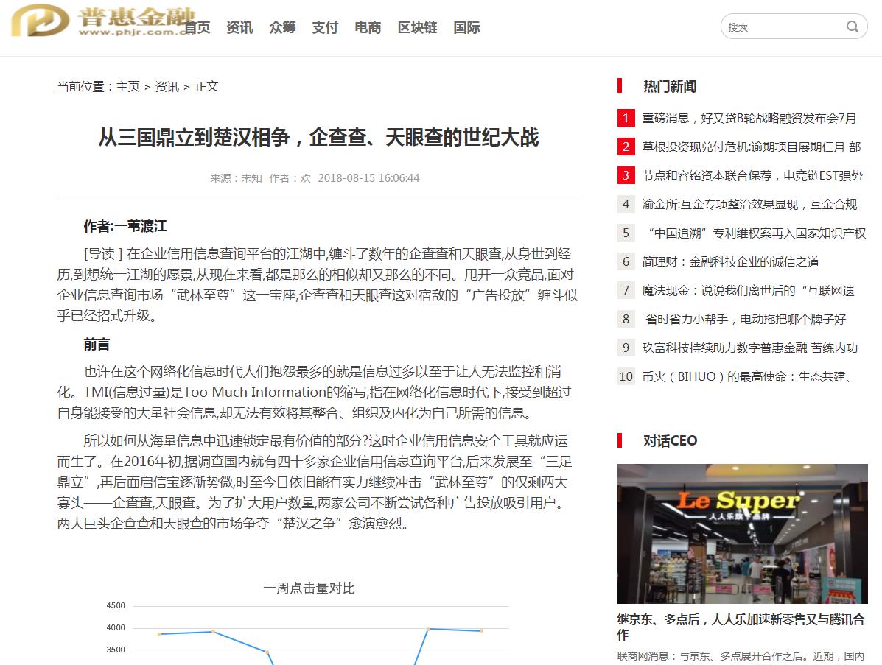
Task: Click the red rank badge 3
Action: 626,175
